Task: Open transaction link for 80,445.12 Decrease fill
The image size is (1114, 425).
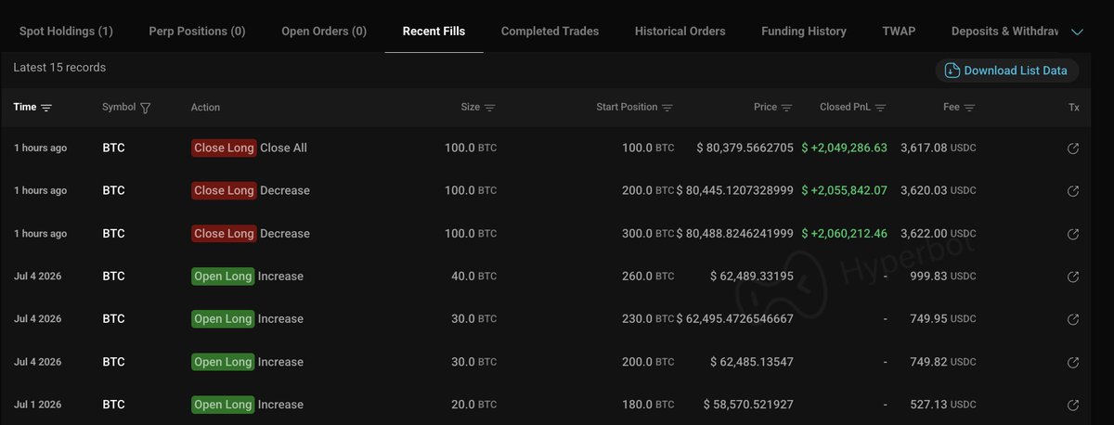Action: 1073,191
